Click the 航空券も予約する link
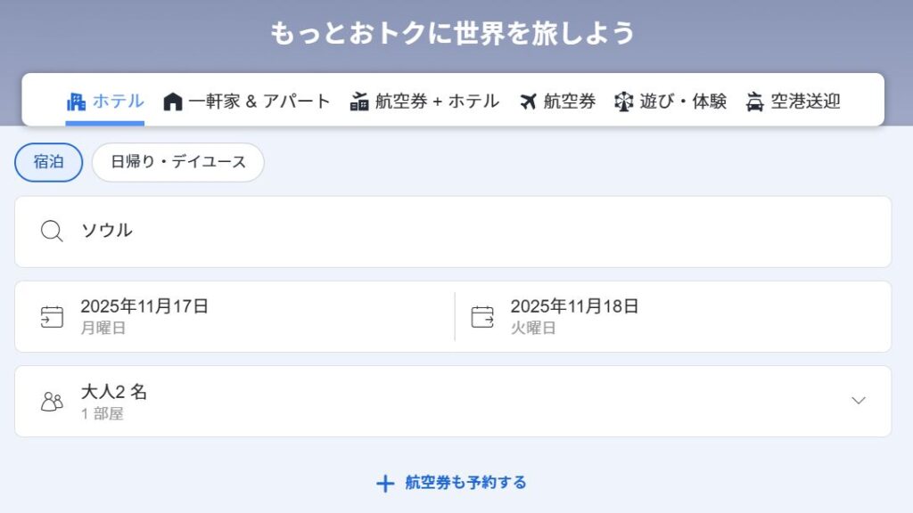 [x=452, y=483]
